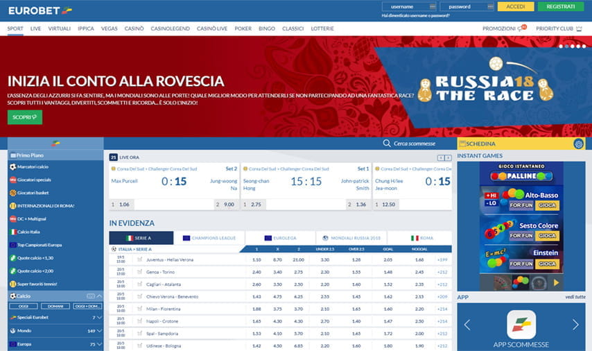Click the Quote calcio <1,30 icon

point(13,258)
